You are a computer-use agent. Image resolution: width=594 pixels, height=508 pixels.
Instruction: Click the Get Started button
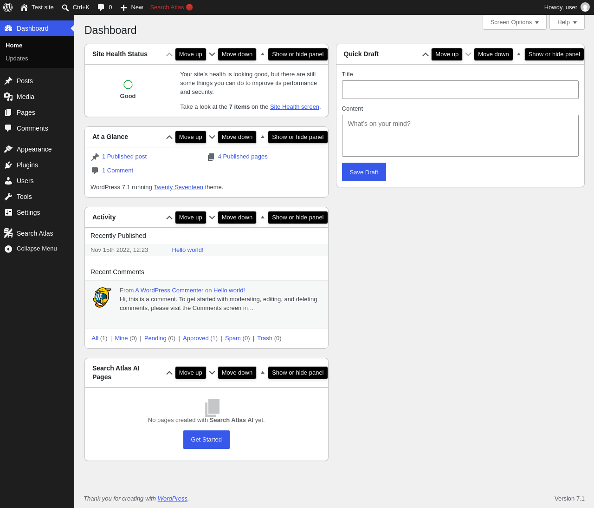point(207,440)
